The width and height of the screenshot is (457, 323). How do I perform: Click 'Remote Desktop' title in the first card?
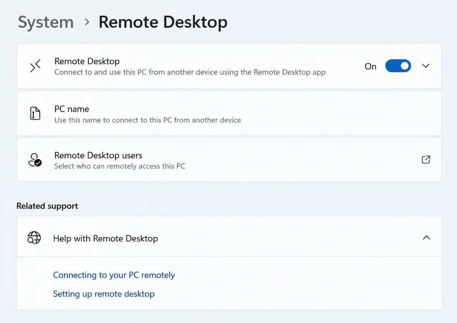[87, 61]
